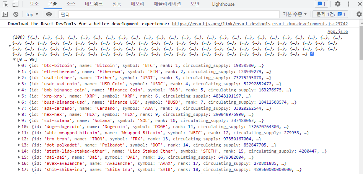The image size is (363, 174).
Task: Open console settings gear icon
Action: point(359,15)
